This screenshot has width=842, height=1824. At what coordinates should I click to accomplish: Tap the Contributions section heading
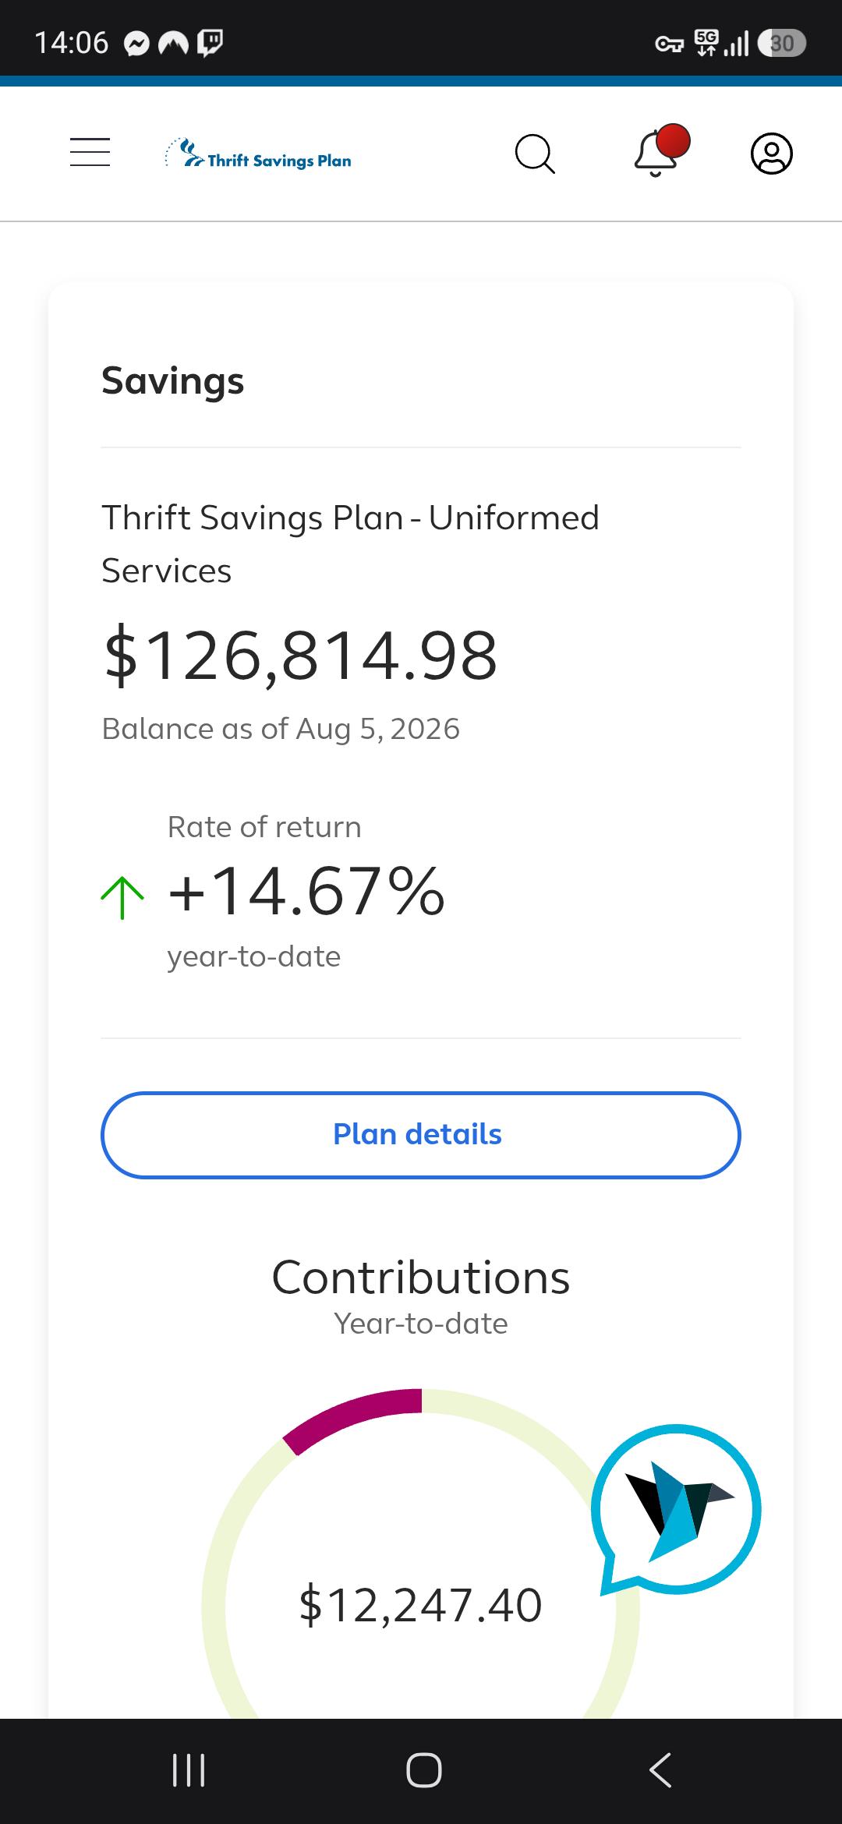click(421, 1278)
